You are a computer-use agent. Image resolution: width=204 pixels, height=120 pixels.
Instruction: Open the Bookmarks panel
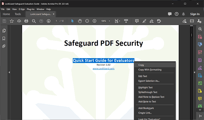[4, 39]
